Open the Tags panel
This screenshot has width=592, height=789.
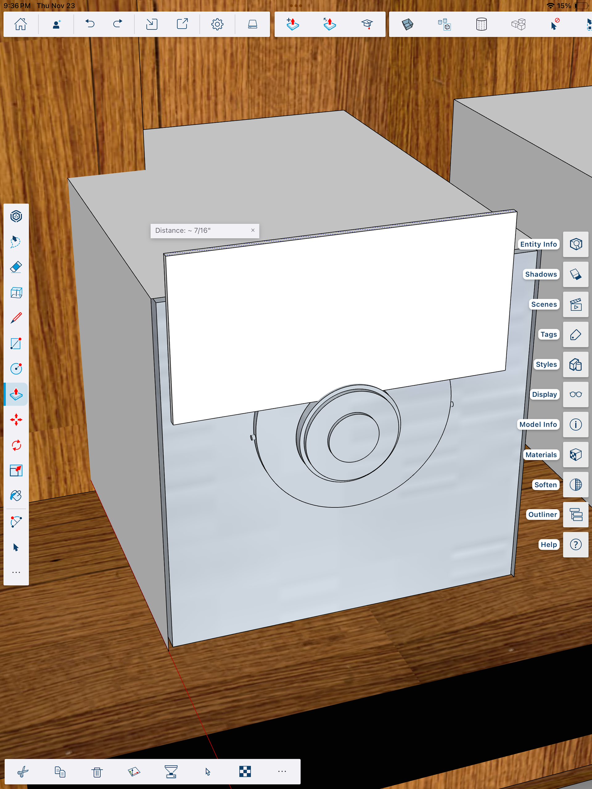[x=575, y=335]
